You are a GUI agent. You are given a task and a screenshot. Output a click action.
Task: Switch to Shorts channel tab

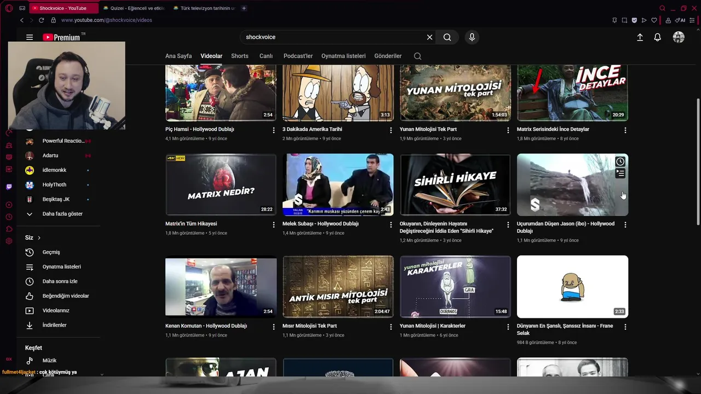click(x=240, y=56)
